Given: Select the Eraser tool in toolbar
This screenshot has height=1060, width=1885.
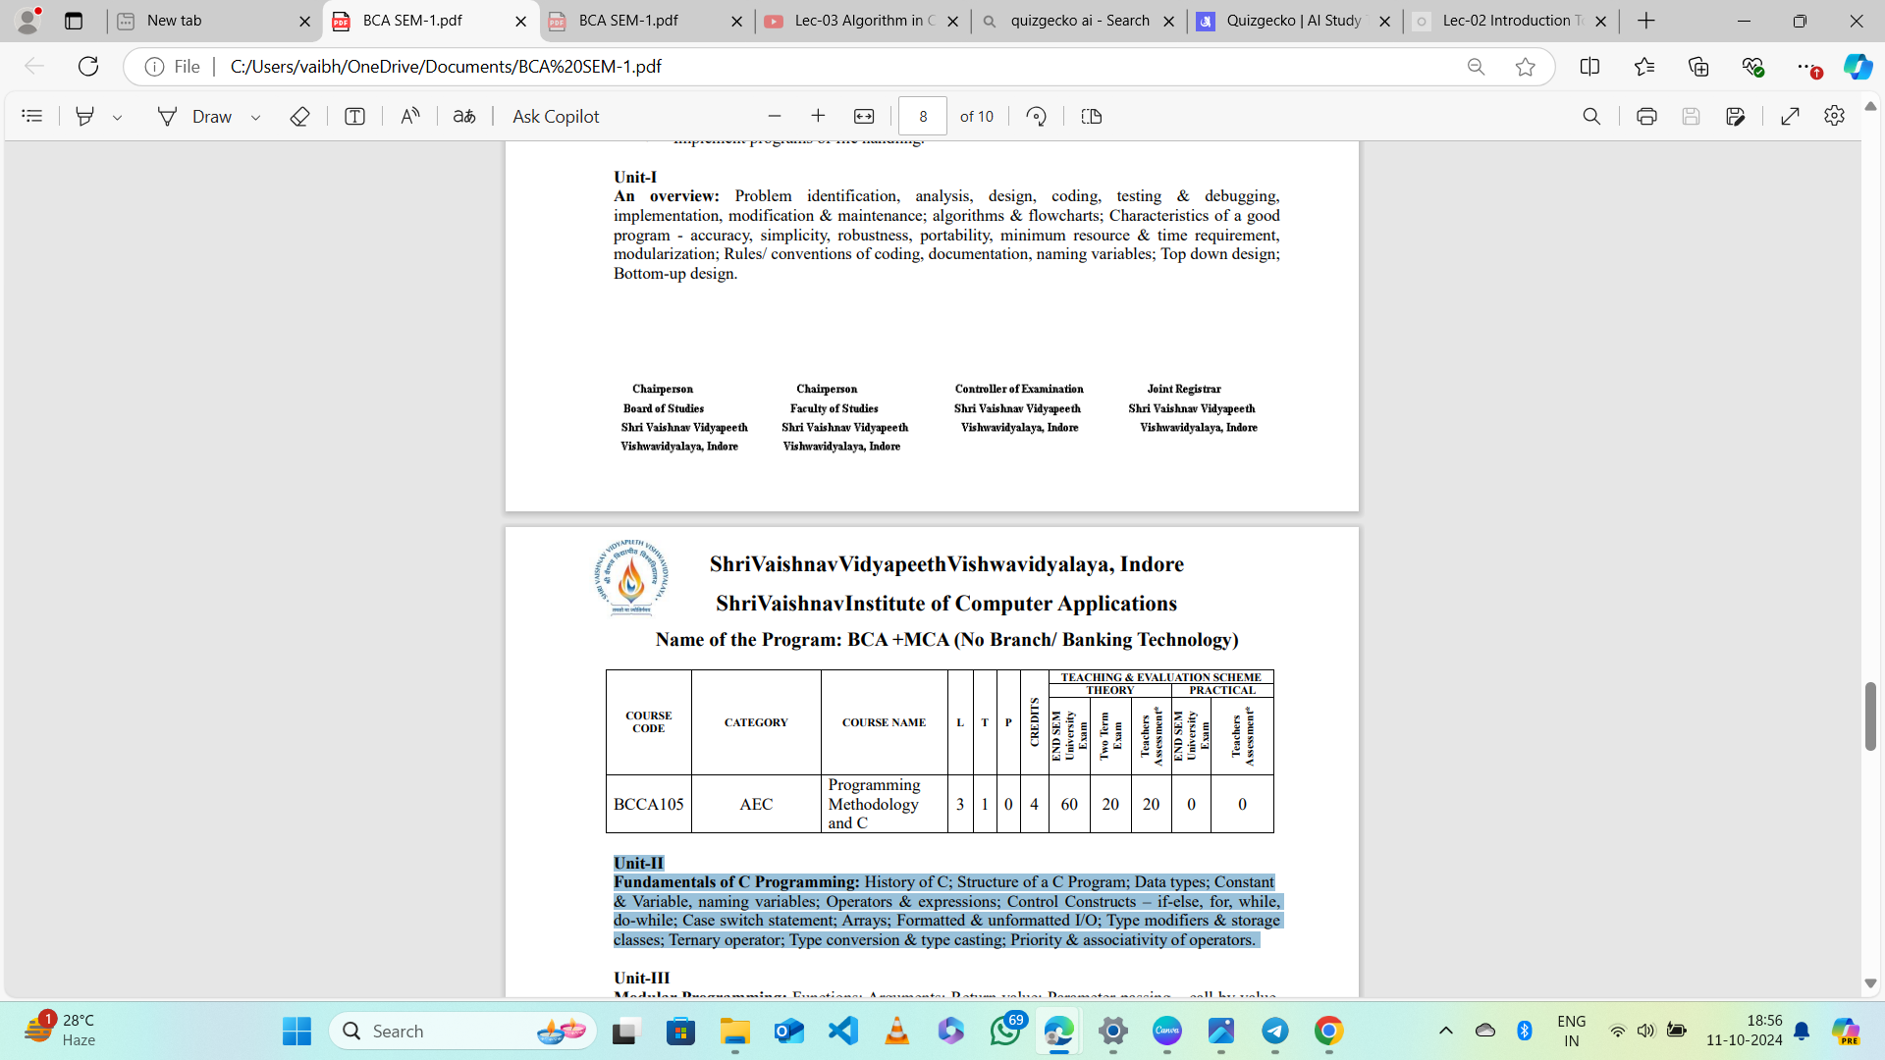Looking at the screenshot, I should (299, 117).
